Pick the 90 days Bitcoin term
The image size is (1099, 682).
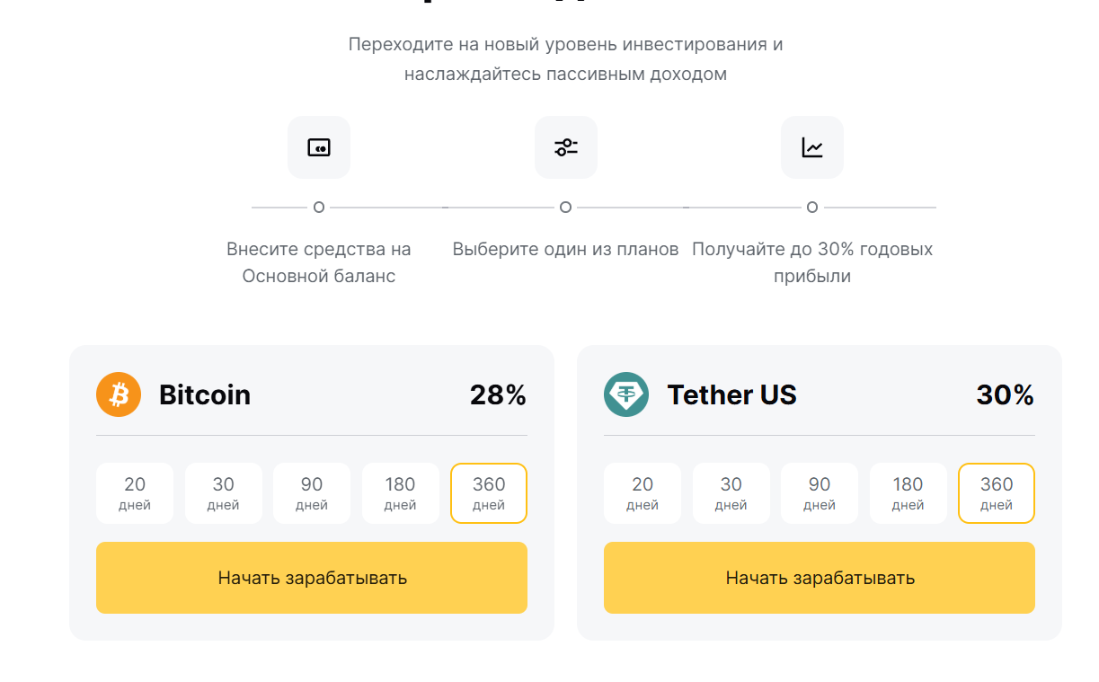pos(312,493)
